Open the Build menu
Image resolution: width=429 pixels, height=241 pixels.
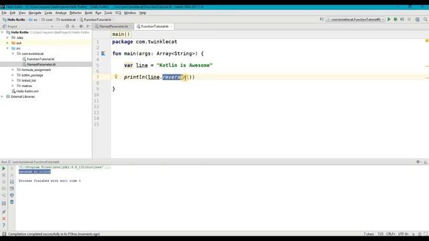[88, 13]
